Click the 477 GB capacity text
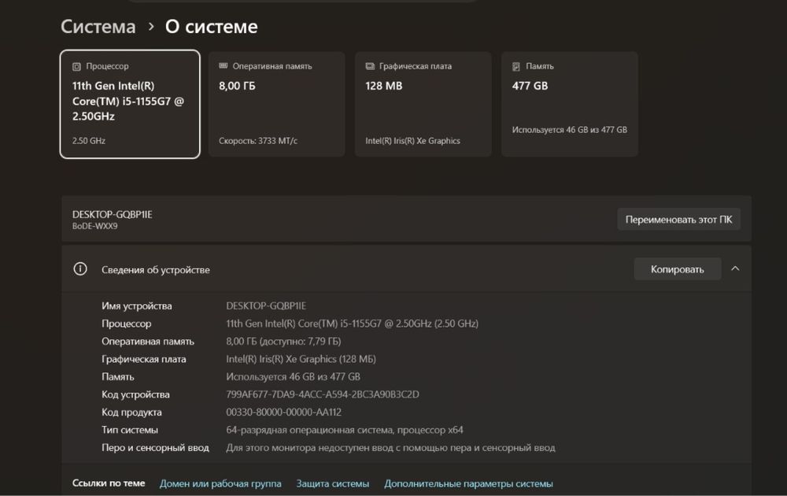The image size is (787, 496). [530, 86]
